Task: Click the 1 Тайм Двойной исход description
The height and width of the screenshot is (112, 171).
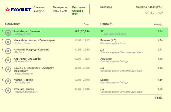Action: pyautogui.click(x=113, y=34)
